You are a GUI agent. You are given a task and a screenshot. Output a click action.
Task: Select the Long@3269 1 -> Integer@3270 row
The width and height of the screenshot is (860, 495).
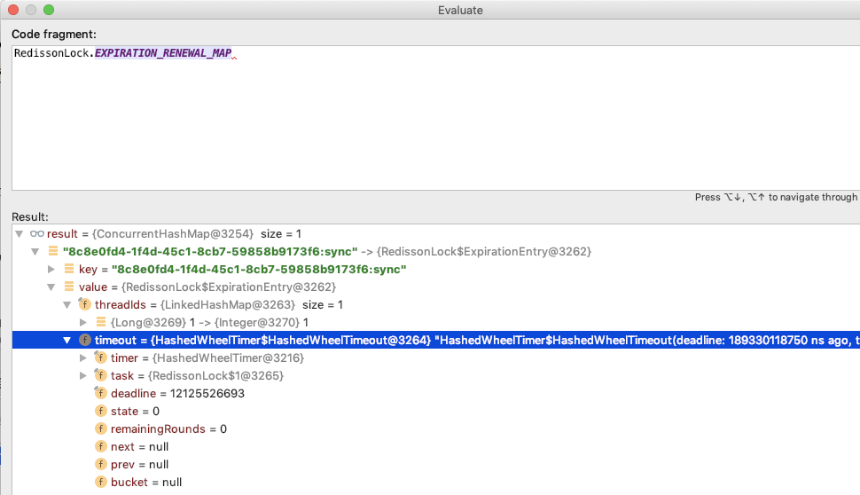coord(436,322)
